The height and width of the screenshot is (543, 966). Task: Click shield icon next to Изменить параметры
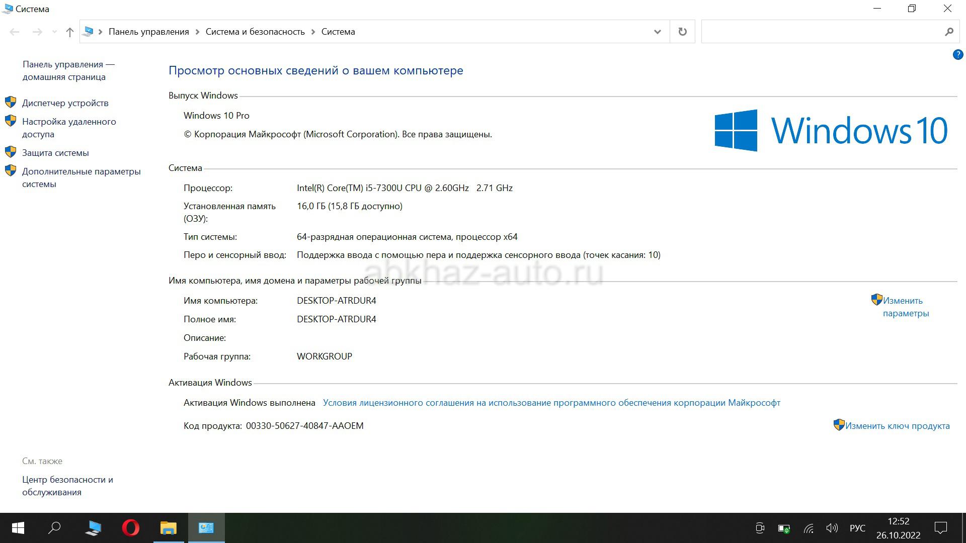(x=877, y=300)
